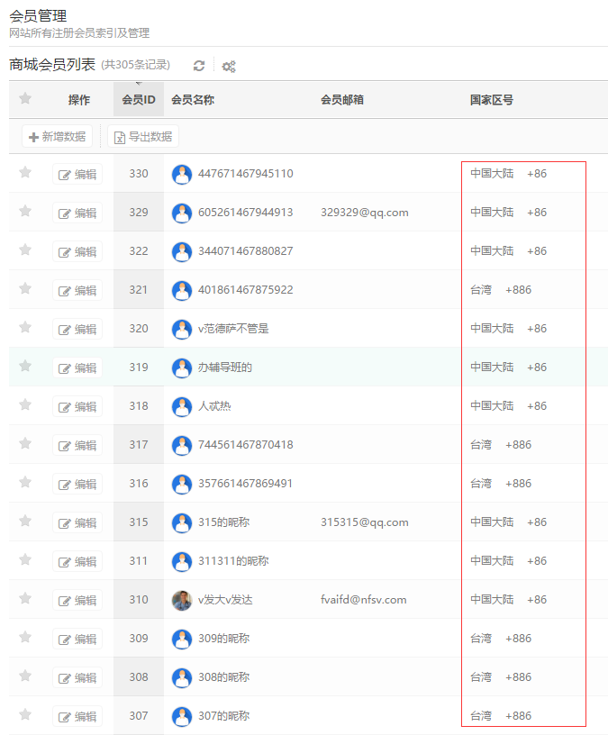Viewport: 608px width, 735px height.
Task: Click the select-all star in table header
Action: pos(25,99)
